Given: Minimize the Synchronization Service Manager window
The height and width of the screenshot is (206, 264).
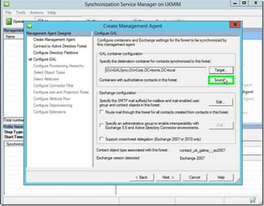Looking at the screenshot, I should [235, 3].
